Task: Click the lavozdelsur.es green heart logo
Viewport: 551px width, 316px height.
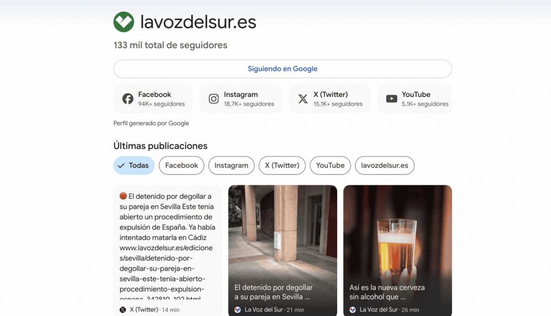Action: tap(123, 22)
